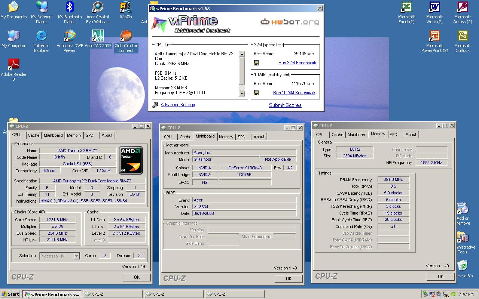Click OK in CPU-Z Memory window
This screenshot has width=479, height=299.
pos(440,276)
